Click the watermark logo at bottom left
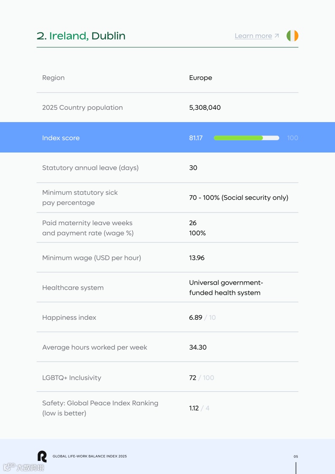 coord(24,467)
